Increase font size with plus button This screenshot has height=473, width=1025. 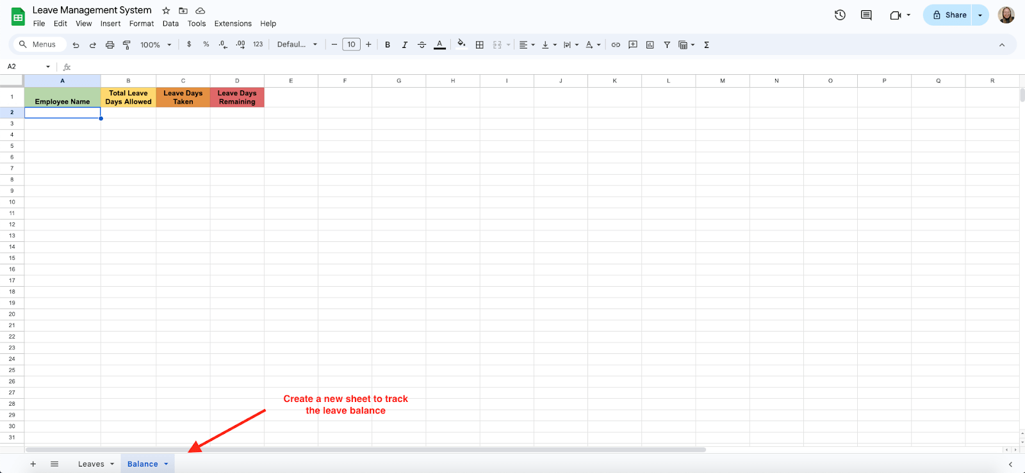pos(368,44)
